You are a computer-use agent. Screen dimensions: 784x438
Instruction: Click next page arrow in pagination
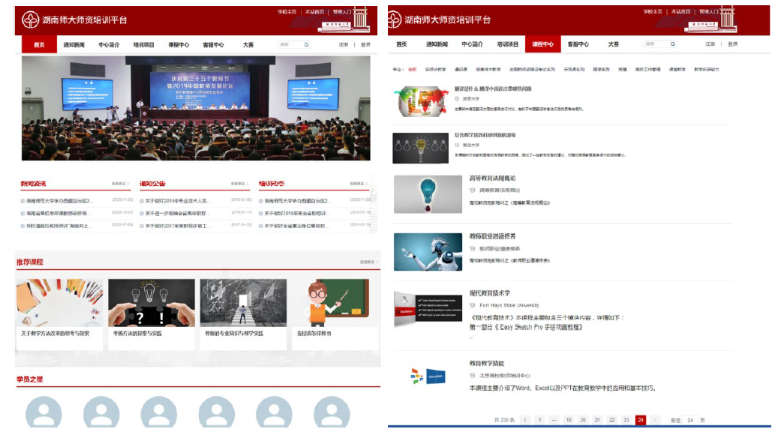pyautogui.click(x=655, y=420)
